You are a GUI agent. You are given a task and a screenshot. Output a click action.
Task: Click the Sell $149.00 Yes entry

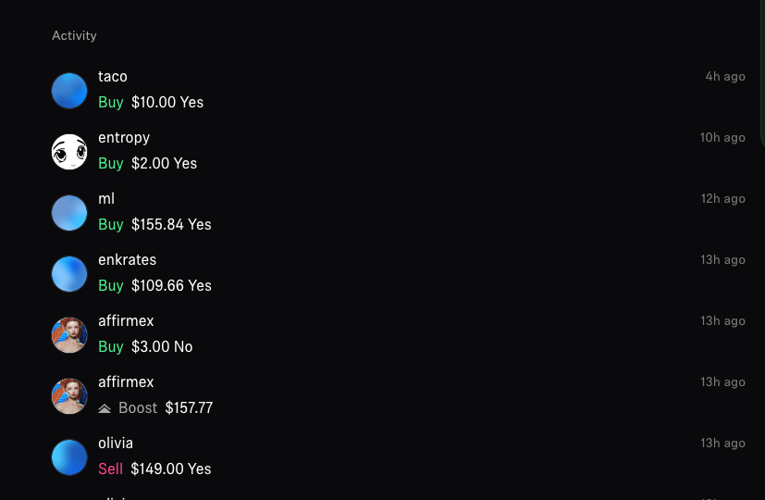pos(155,469)
